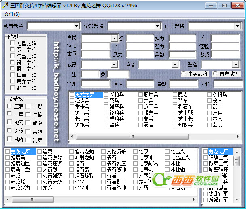Click skill list scroll right arrow
This screenshot has height=209, width=246.
tap(194, 199)
